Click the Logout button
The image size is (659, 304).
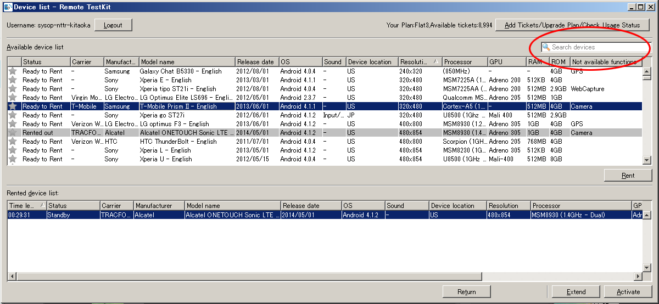(x=113, y=25)
